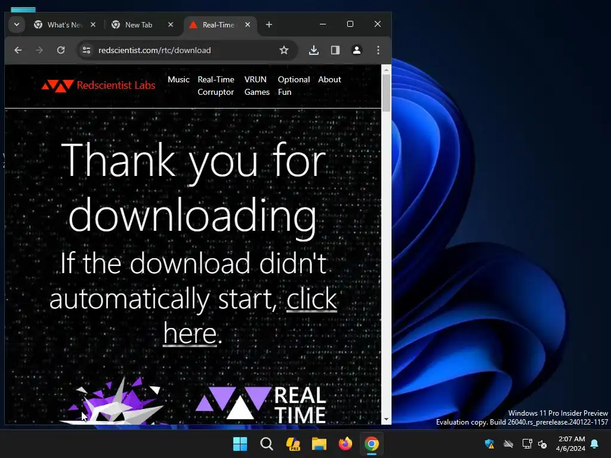
Task: Add a new browser tab
Action: 269,24
